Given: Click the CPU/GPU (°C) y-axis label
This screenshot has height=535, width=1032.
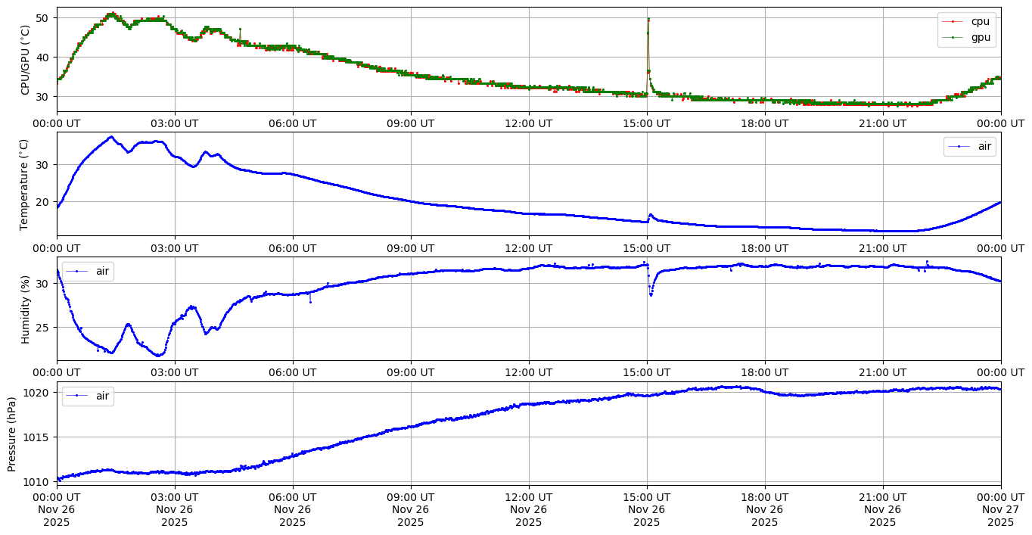Looking at the screenshot, I should 25,60.
